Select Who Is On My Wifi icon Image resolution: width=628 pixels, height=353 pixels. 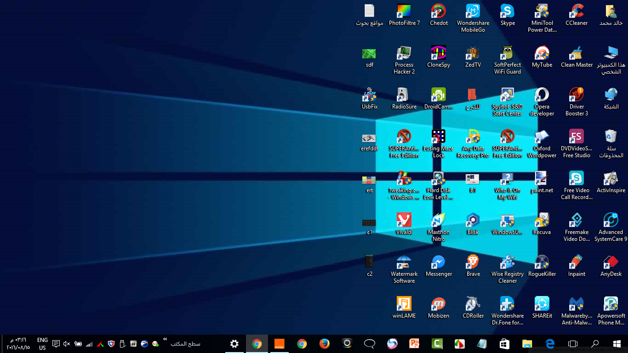click(508, 186)
